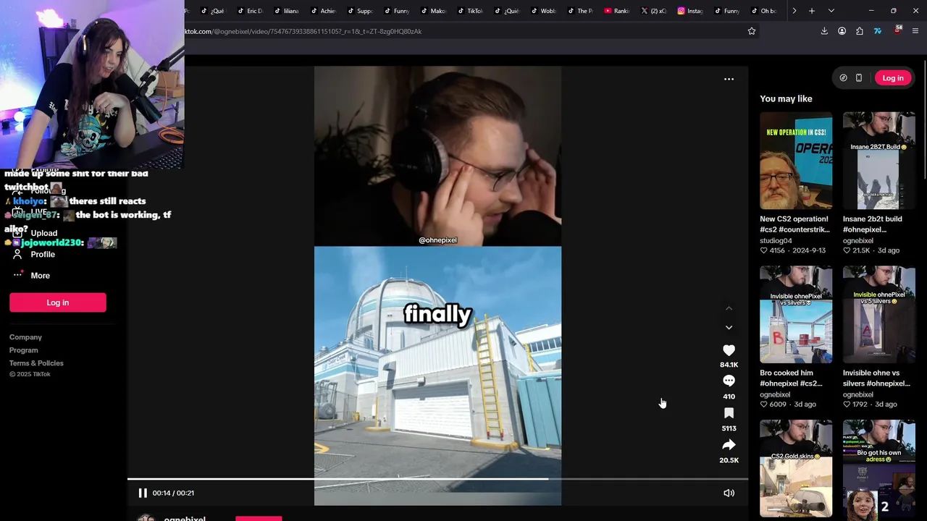This screenshot has width=927, height=521.
Task: Expand the More sidebar item
Action: pyautogui.click(x=40, y=275)
